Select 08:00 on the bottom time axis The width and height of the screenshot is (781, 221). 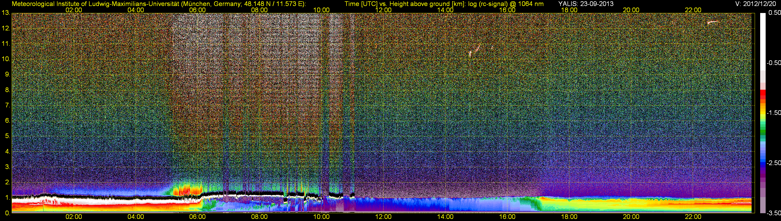click(260, 217)
